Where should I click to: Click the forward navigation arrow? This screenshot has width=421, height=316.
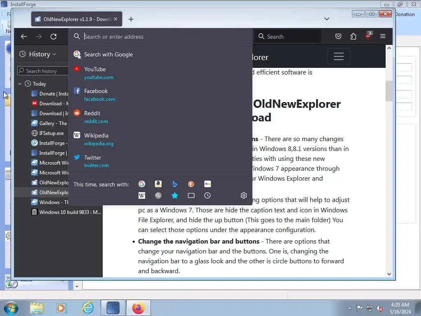click(39, 37)
